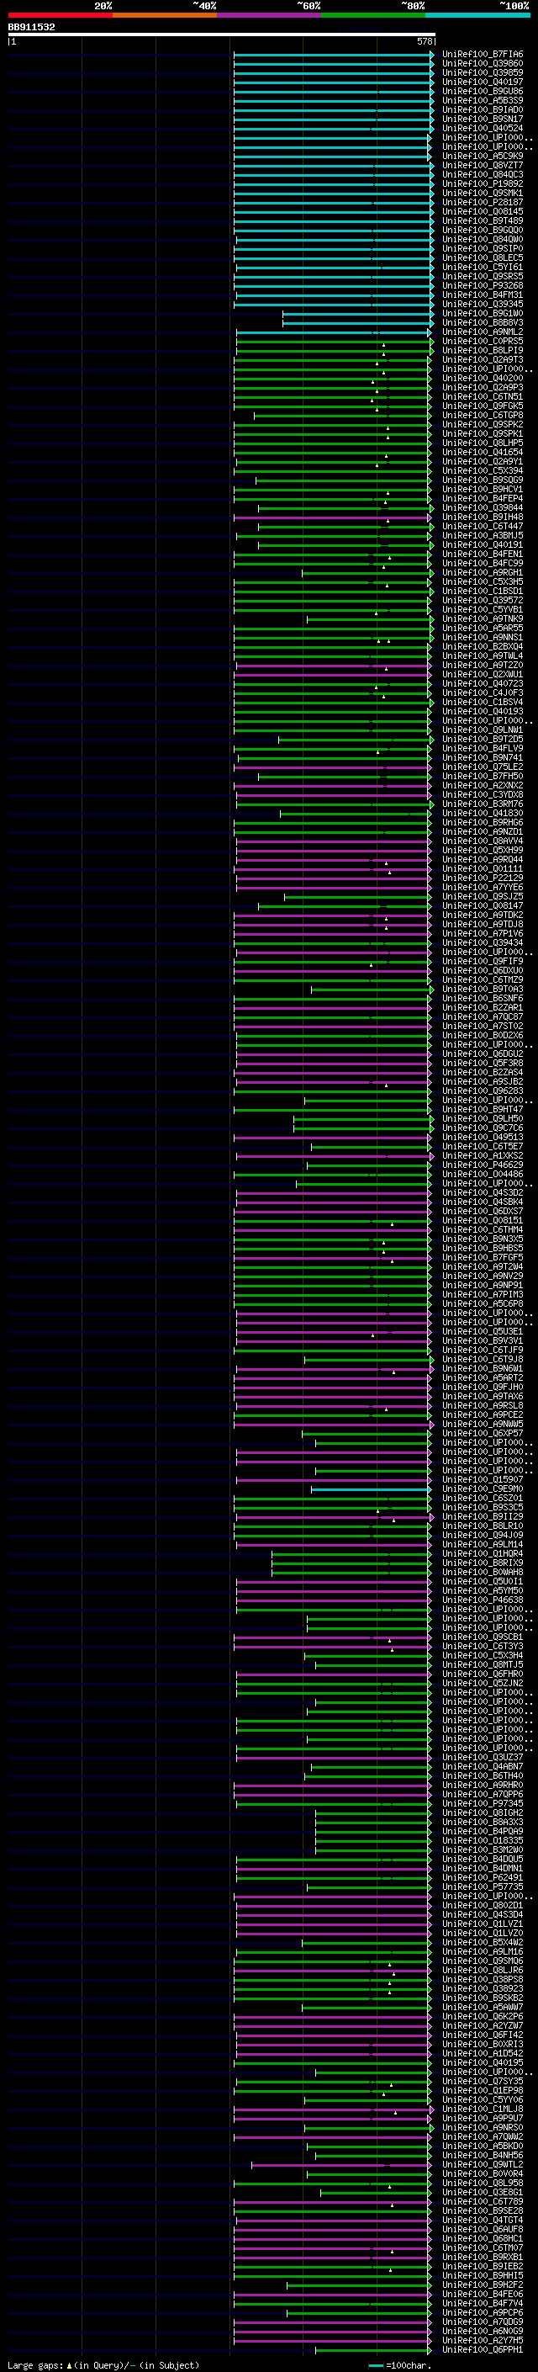Screen dimensions: 538x2372
Task: Click the UniRef100_B9G1W0 hit label
Action: 483,314
